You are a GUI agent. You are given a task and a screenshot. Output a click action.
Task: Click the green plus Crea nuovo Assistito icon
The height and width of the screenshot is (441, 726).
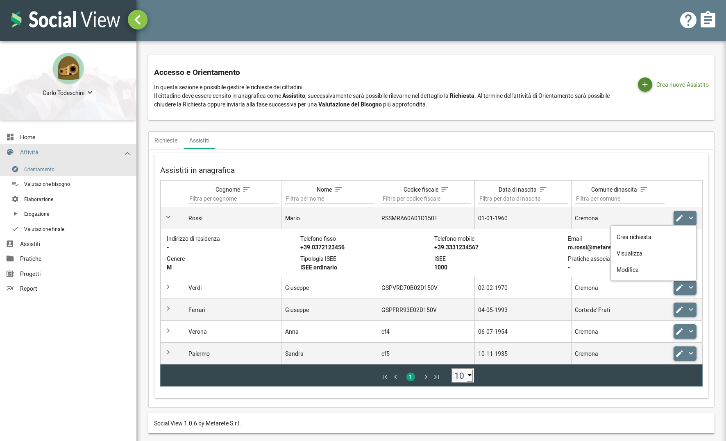pos(644,85)
